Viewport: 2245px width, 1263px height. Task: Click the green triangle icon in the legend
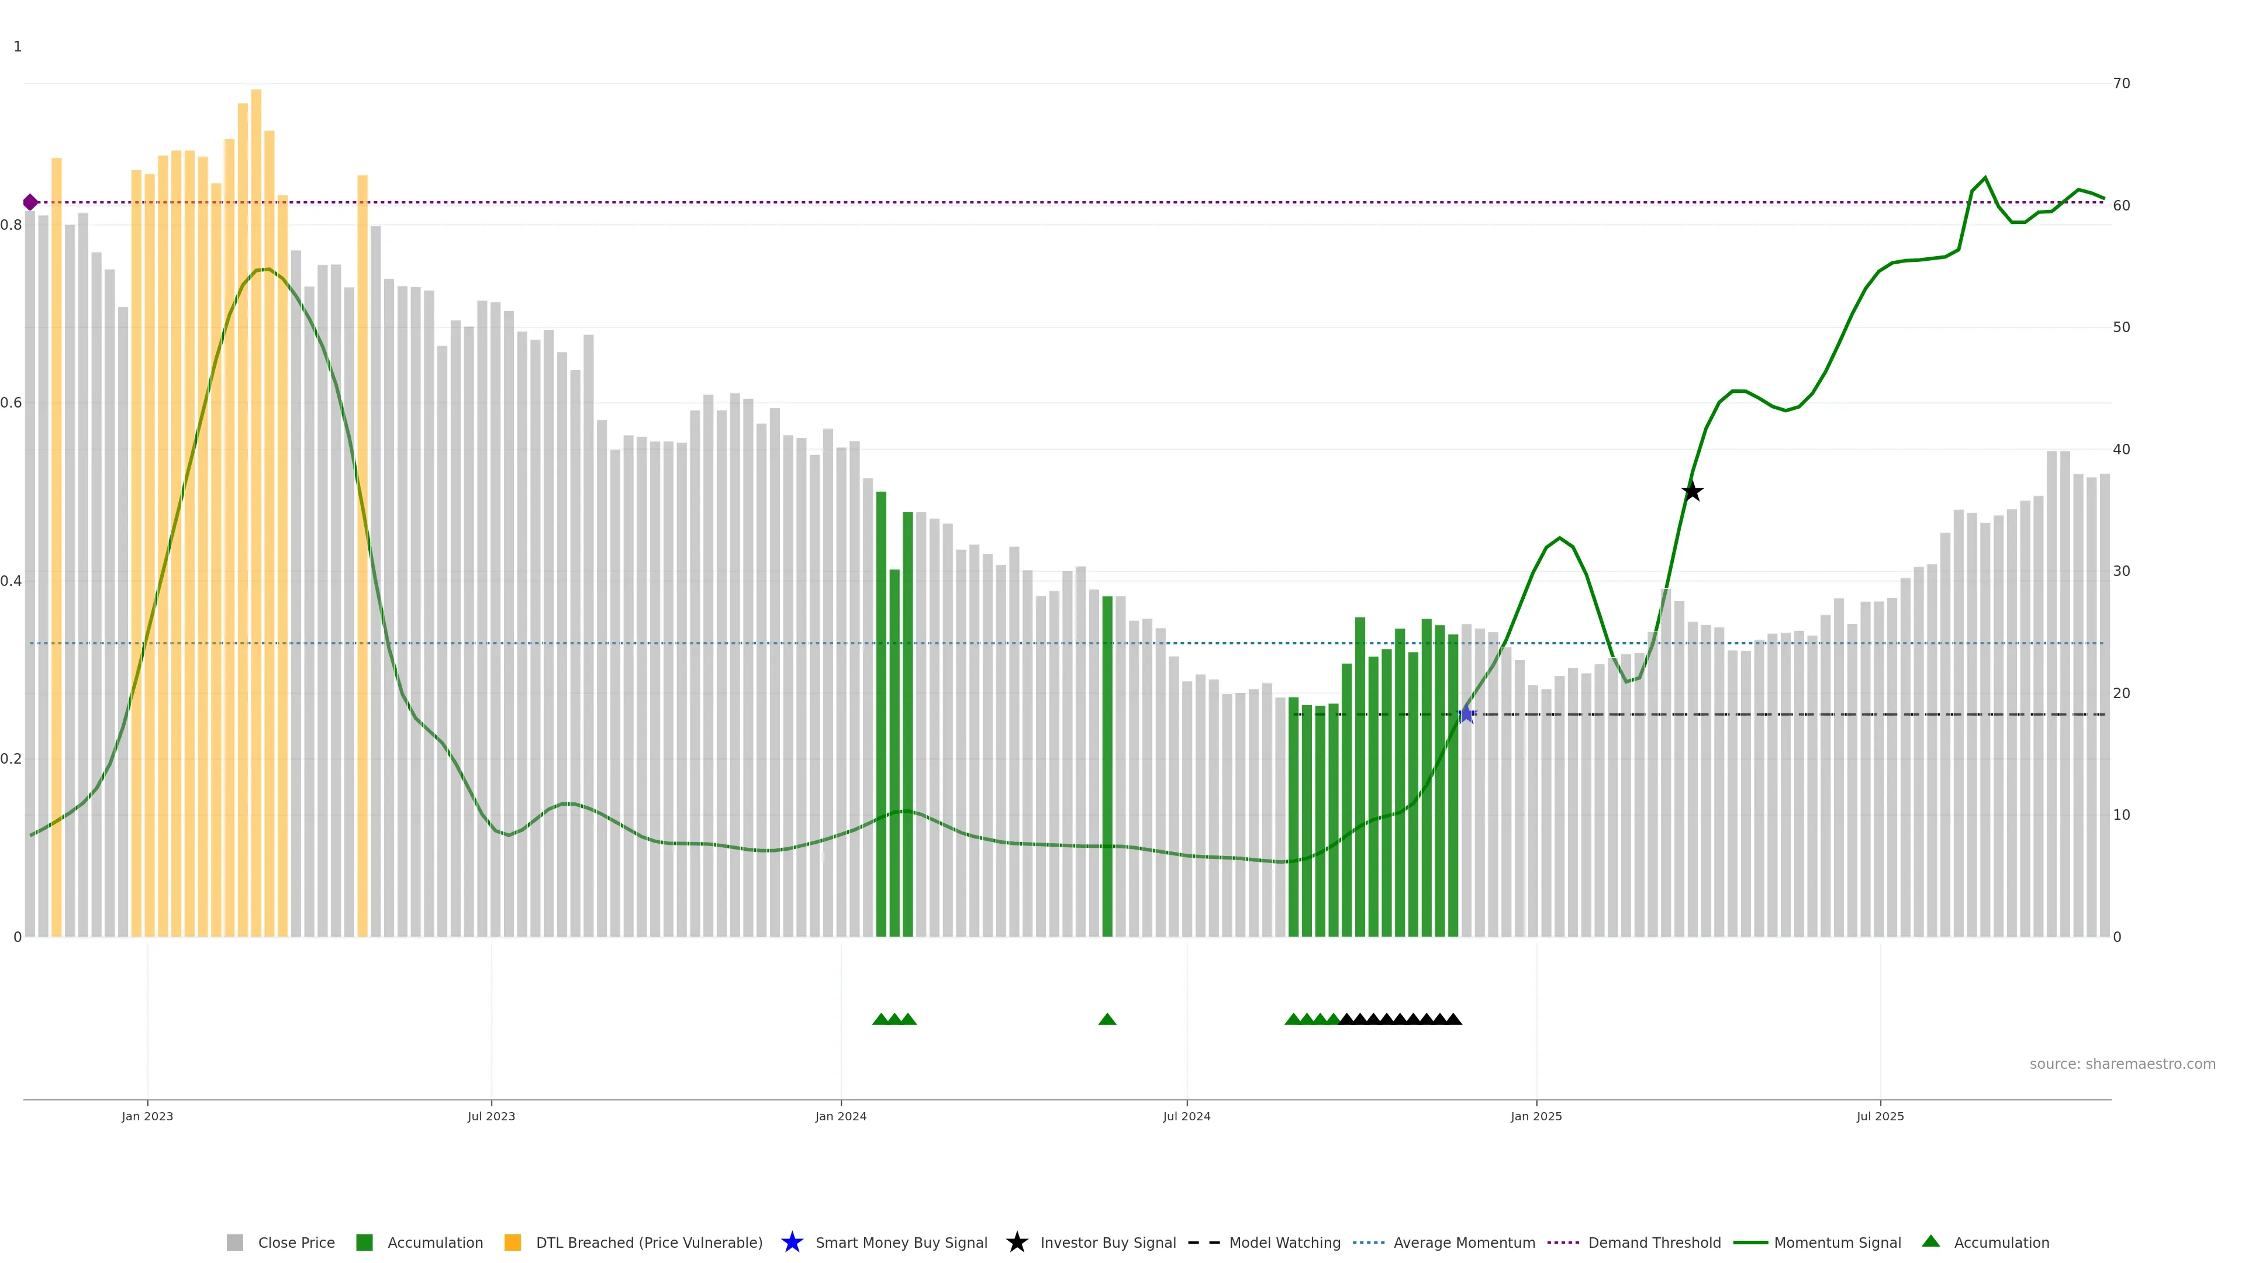(1930, 1241)
